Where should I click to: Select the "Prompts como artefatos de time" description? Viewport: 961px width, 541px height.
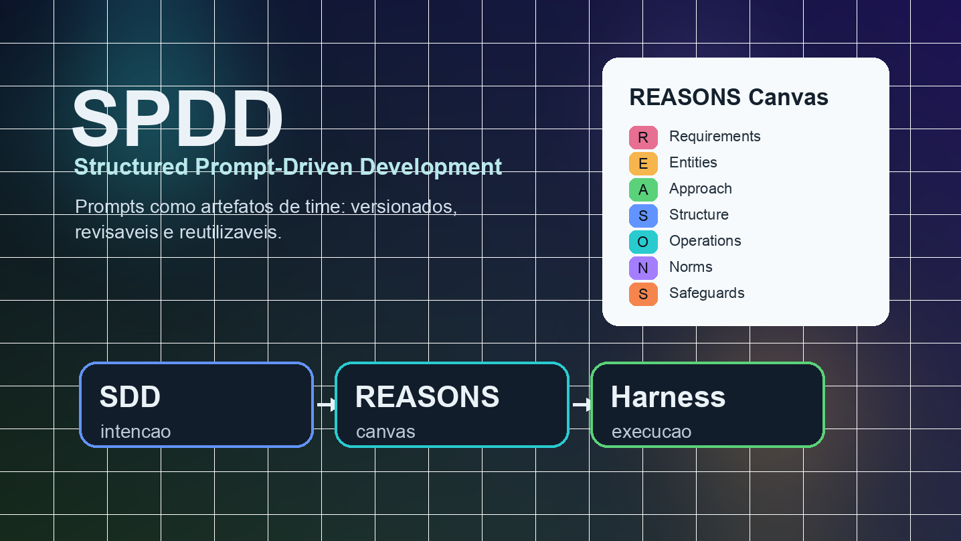tap(266, 219)
